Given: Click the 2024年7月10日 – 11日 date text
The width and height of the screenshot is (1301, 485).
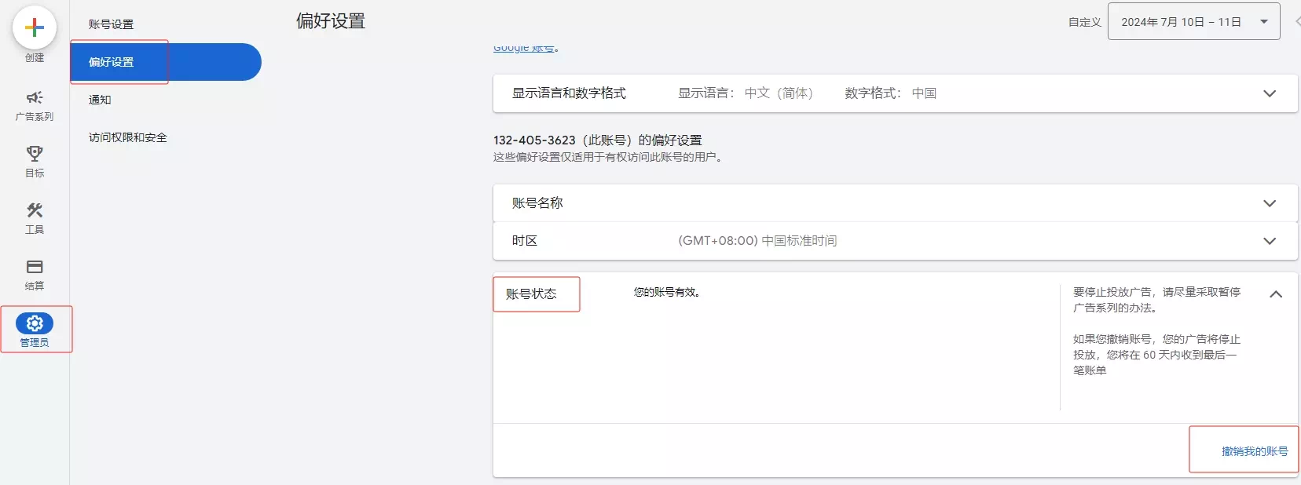Looking at the screenshot, I should coord(1180,22).
